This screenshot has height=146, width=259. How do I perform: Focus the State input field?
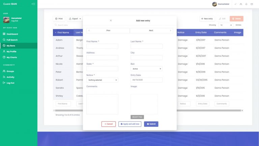(102, 69)
